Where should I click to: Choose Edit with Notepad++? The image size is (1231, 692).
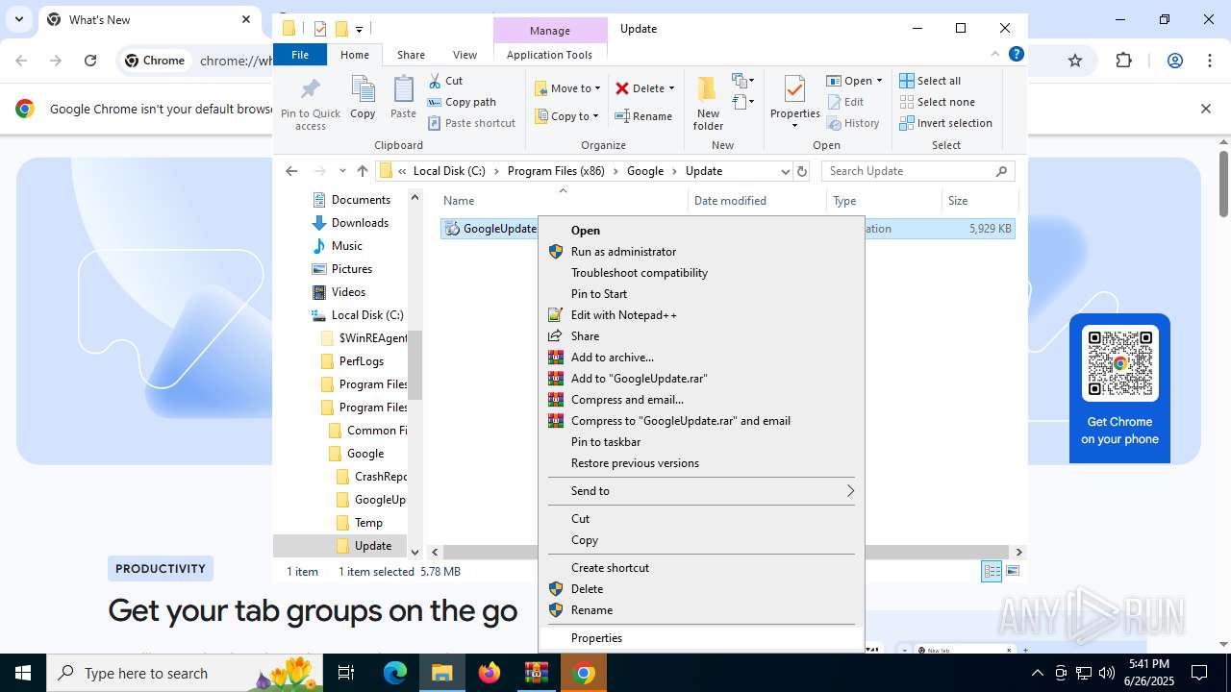701,315
